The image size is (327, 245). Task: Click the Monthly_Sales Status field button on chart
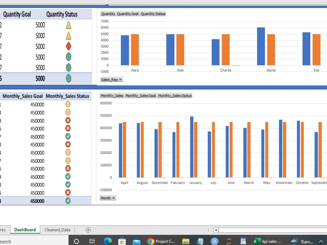click(x=175, y=96)
